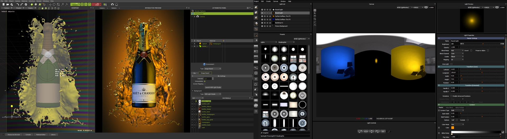Click the camera snapshot icon in toolbar
The image size is (507, 139).
[112, 4]
